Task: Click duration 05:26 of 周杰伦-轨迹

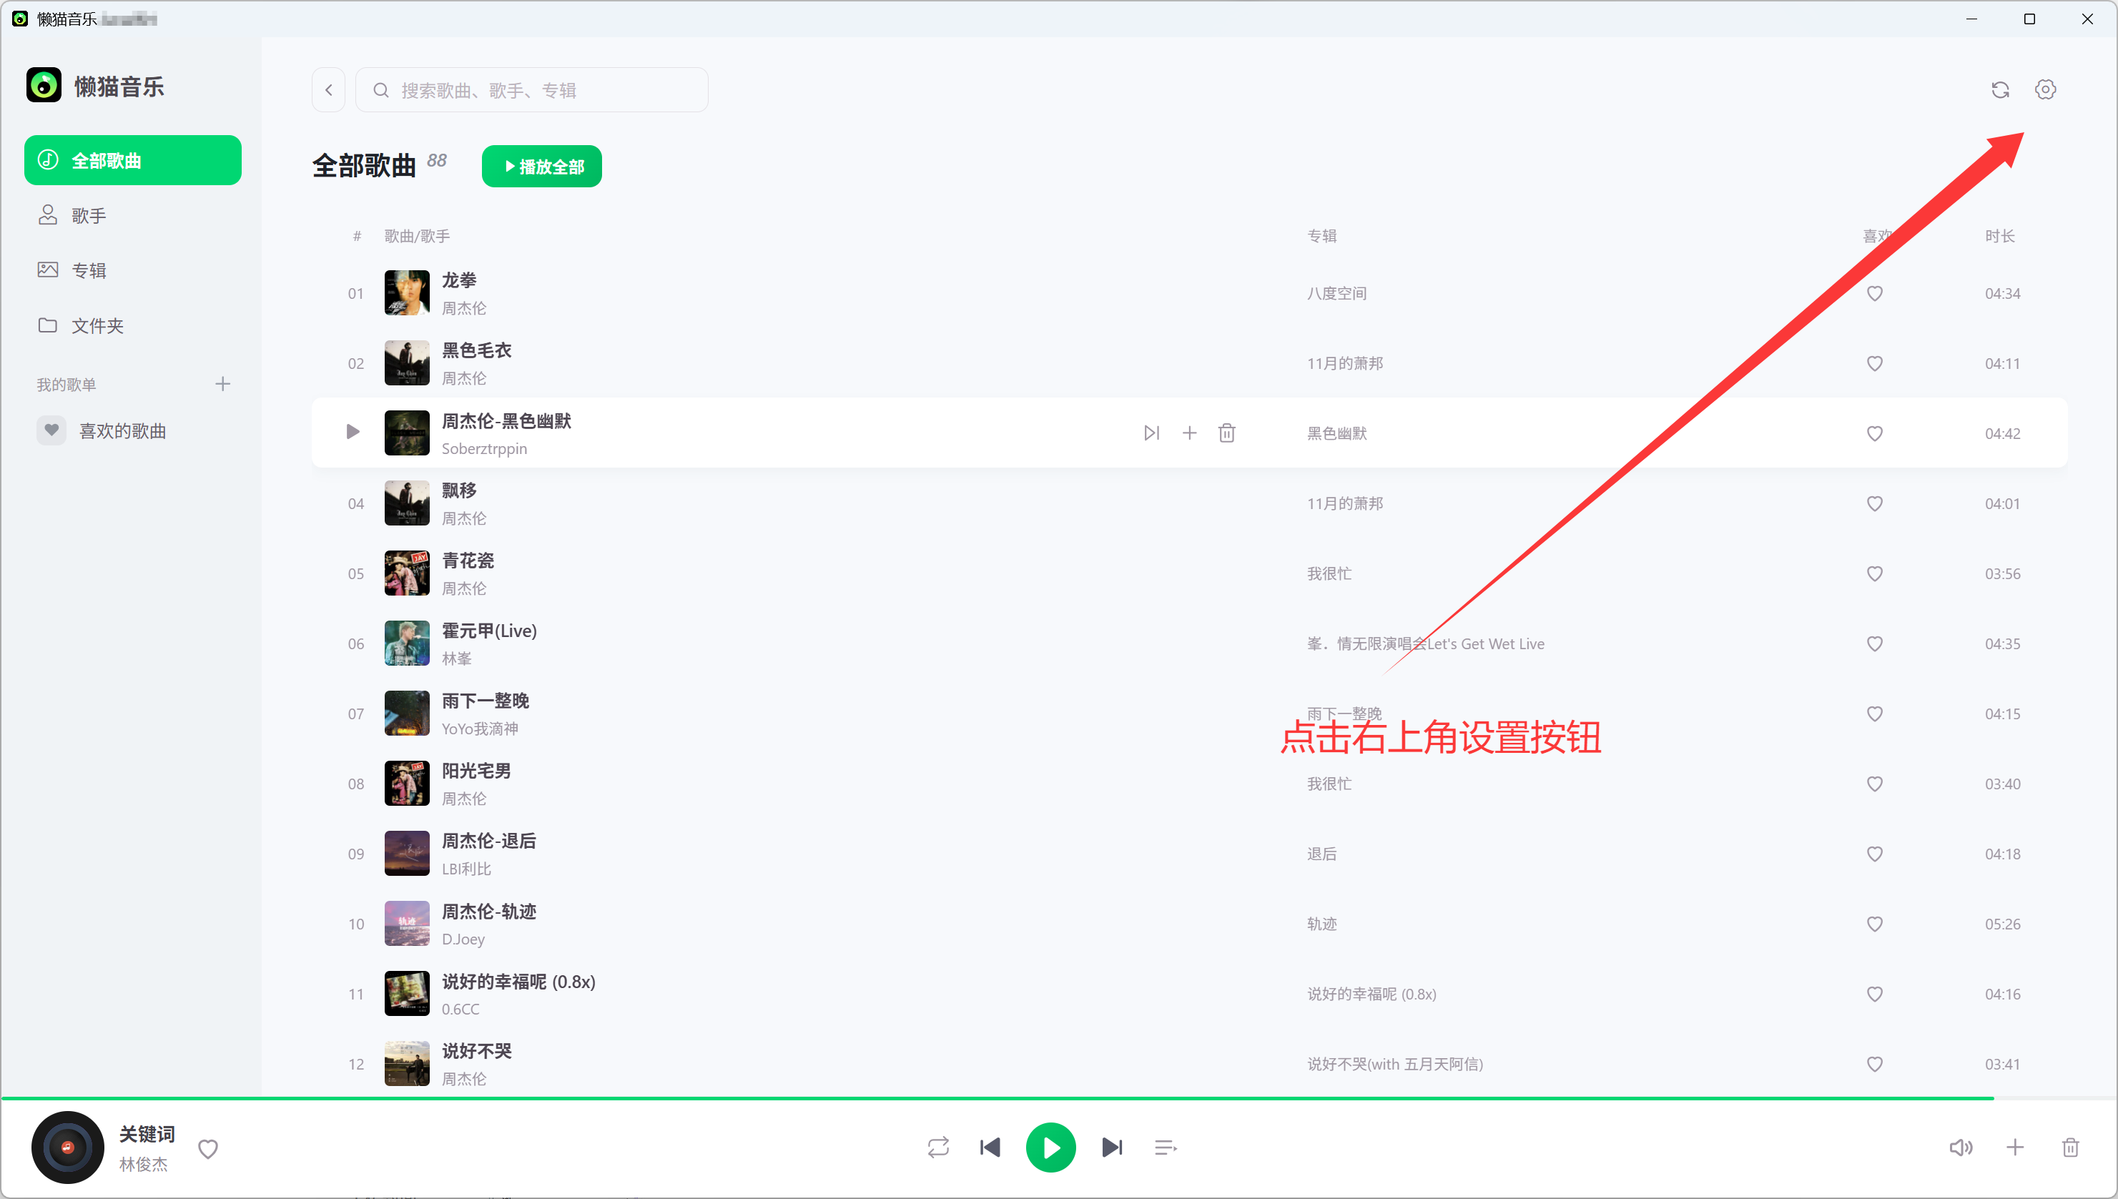Action: pyautogui.click(x=2002, y=924)
